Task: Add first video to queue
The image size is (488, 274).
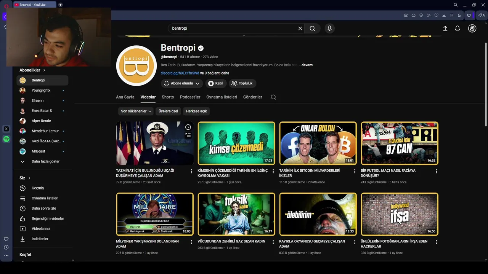Action: click(188, 135)
